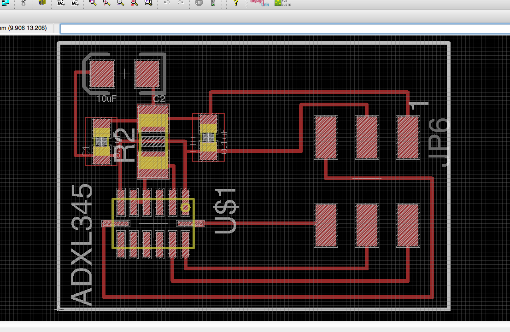Viewport: 510px width, 332px height.
Task: Redraw the board view icon
Action: (x=134, y=3)
